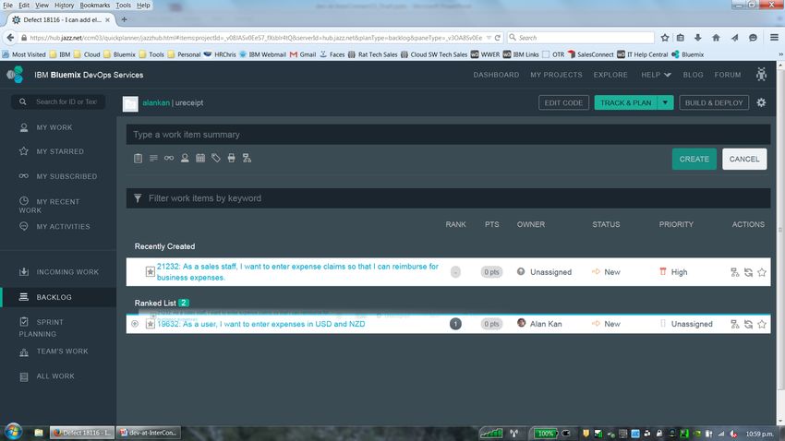Click the type icon of item 21232
785x441 pixels.
[x=150, y=271]
